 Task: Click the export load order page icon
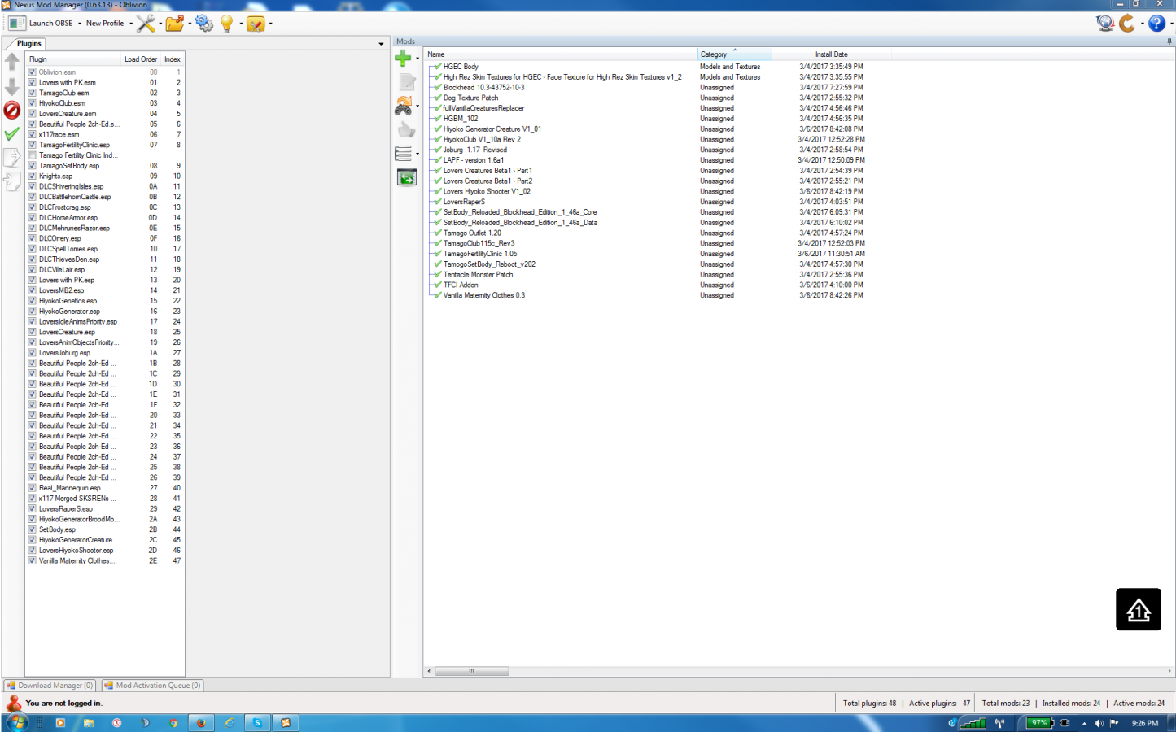click(12, 157)
